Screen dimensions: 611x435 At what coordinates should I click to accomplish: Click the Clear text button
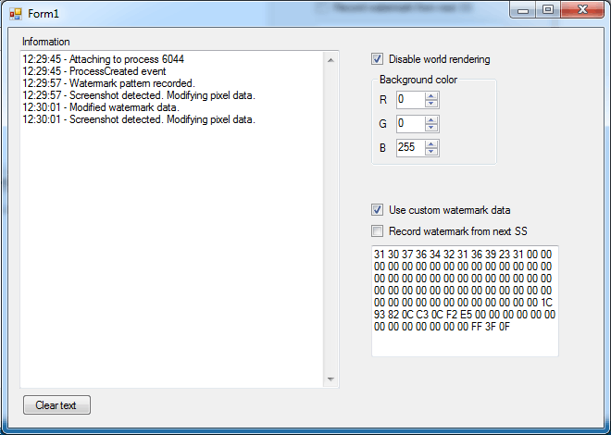(x=56, y=405)
